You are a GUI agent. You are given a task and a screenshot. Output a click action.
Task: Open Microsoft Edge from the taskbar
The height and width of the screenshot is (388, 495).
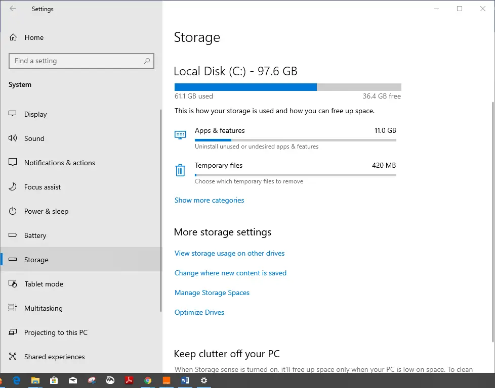(x=16, y=380)
